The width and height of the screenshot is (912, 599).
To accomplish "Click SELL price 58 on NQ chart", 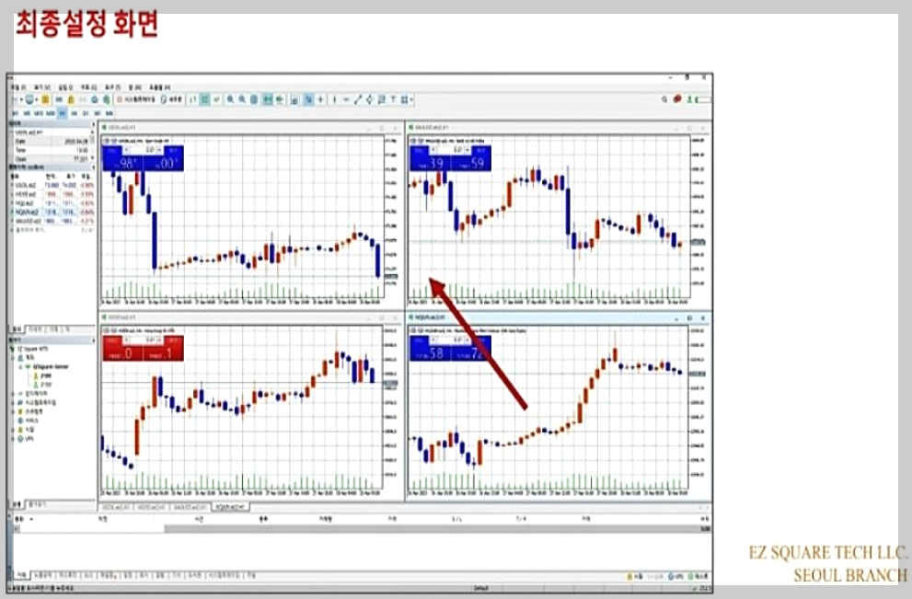I will [x=431, y=352].
